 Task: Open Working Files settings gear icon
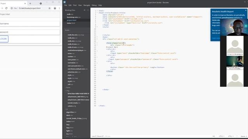point(84,10)
